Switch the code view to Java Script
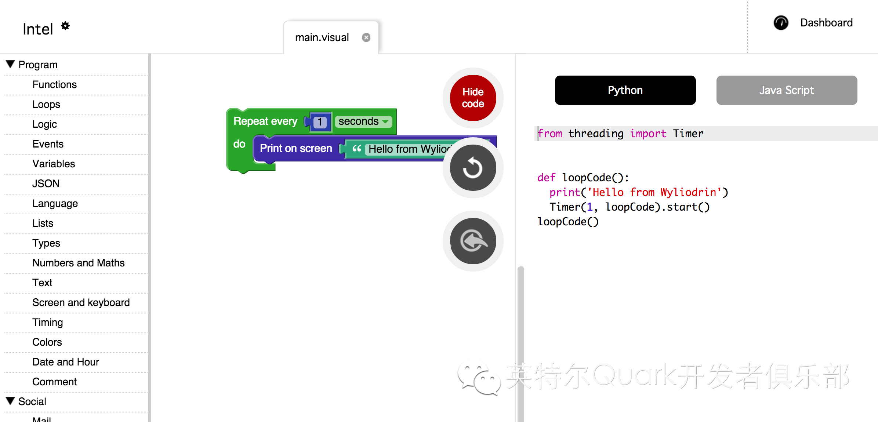The height and width of the screenshot is (422, 878). (786, 90)
